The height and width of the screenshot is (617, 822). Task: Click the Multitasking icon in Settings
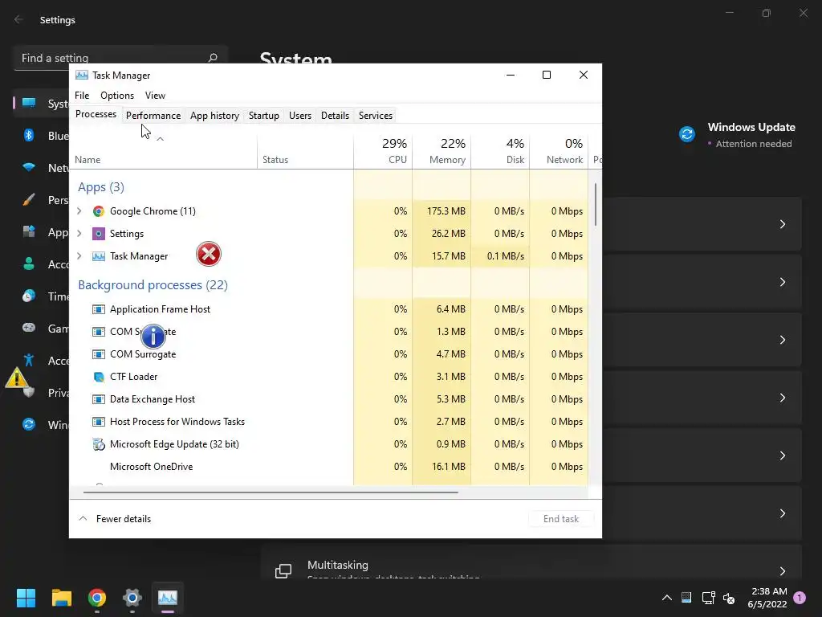pyautogui.click(x=283, y=571)
